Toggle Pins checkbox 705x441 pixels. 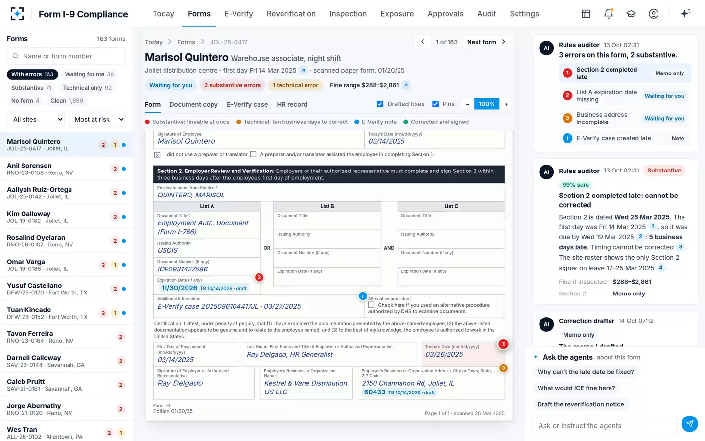pos(435,104)
